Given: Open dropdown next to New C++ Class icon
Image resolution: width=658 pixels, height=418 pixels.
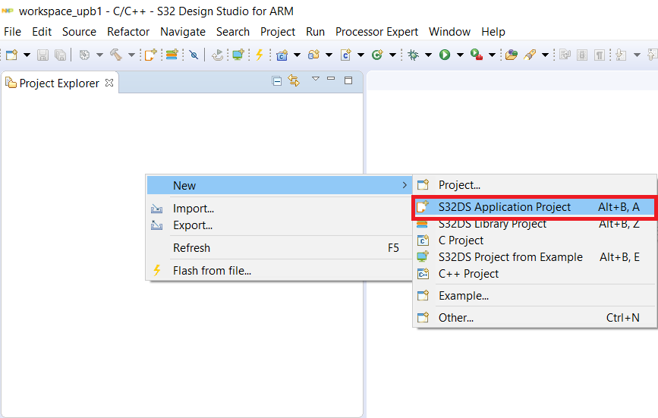Looking at the screenshot, I should (x=392, y=55).
